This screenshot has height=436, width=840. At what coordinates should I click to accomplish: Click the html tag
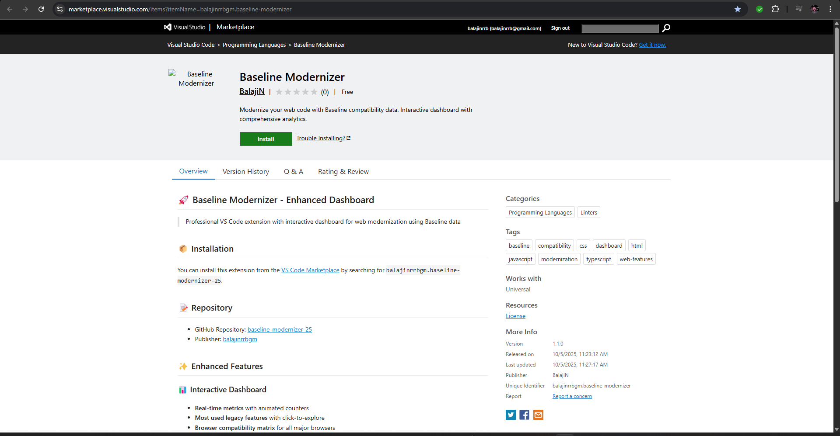click(x=637, y=246)
